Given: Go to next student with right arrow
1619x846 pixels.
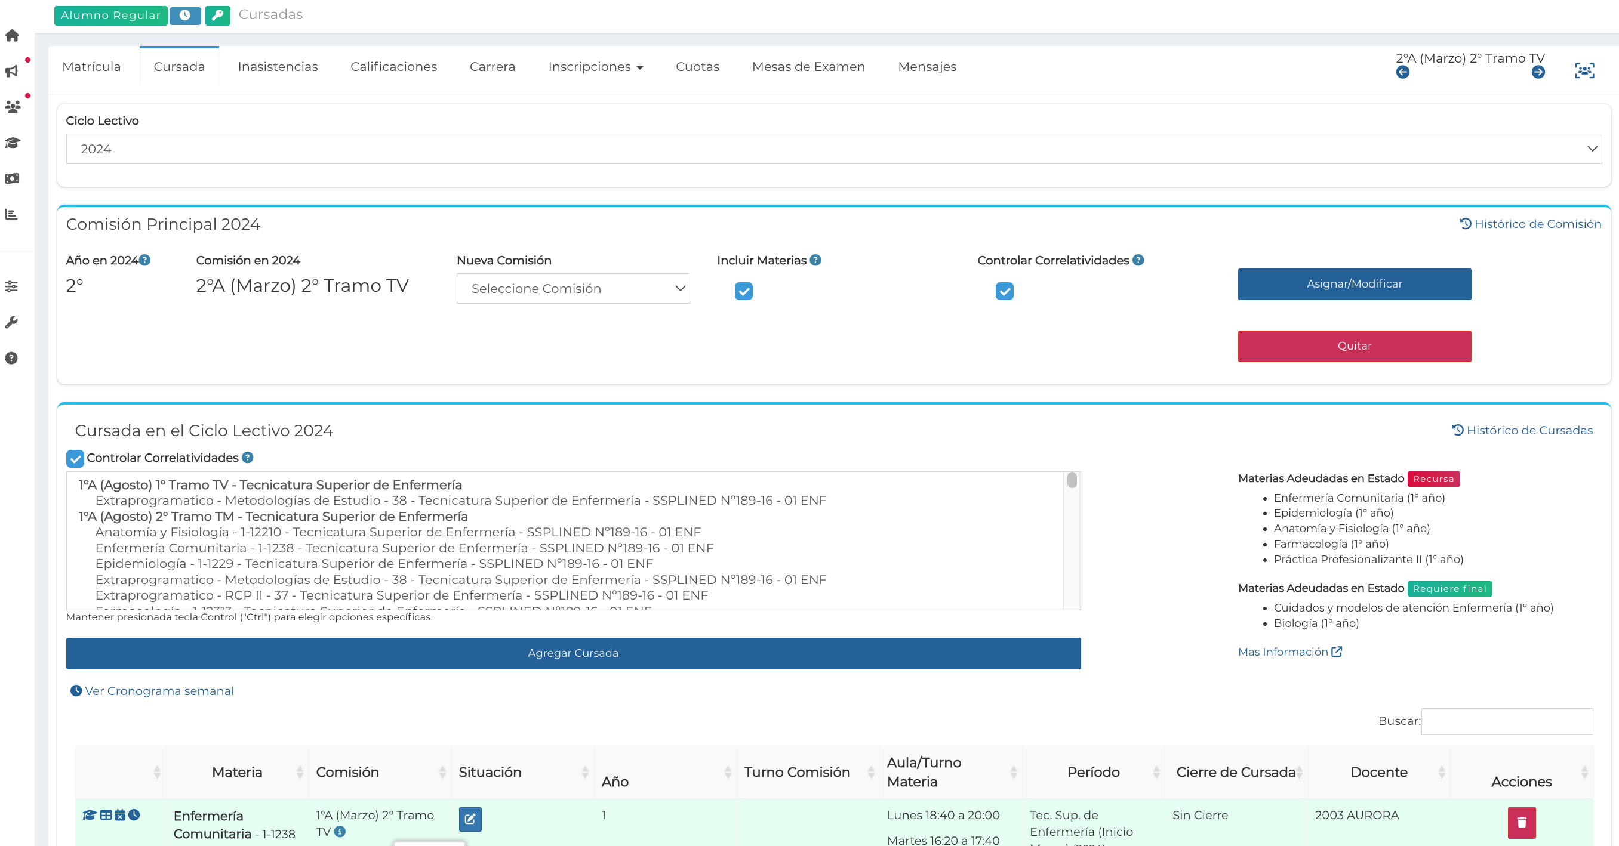Looking at the screenshot, I should tap(1538, 72).
